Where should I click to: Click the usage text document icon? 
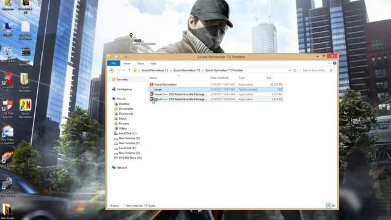(152, 89)
